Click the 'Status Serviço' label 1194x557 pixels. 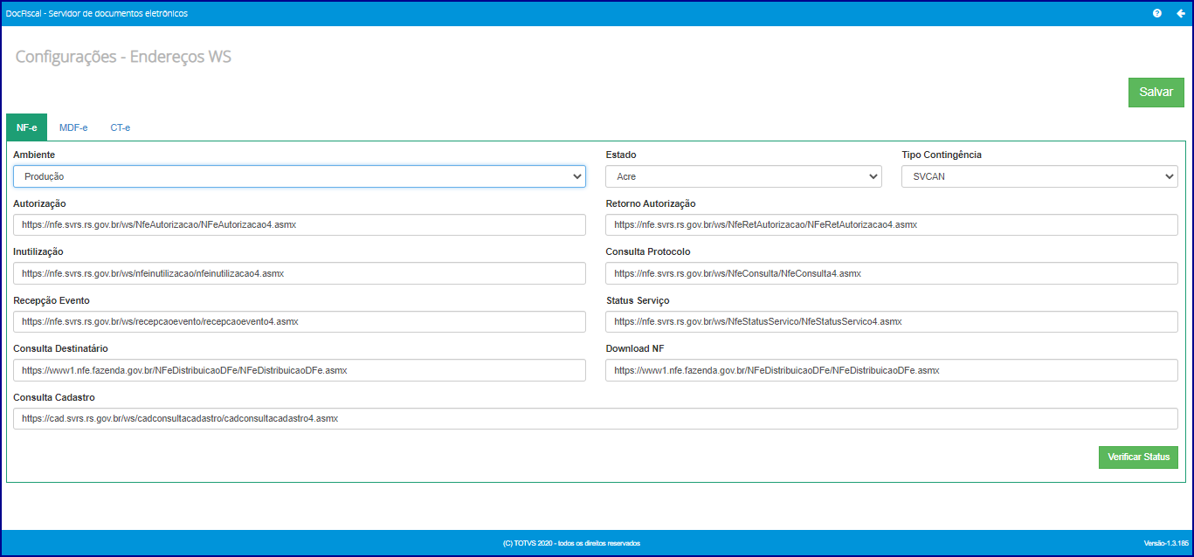click(x=638, y=300)
